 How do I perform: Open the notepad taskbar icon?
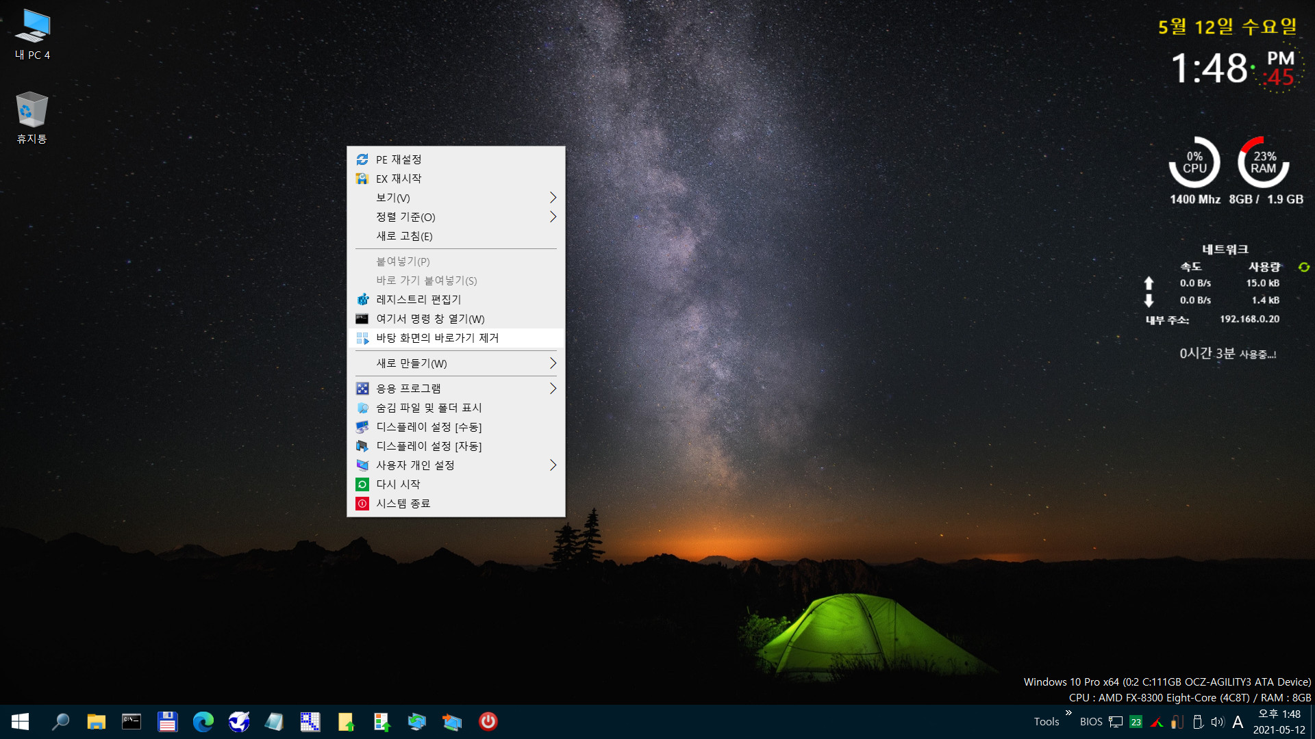tap(275, 722)
